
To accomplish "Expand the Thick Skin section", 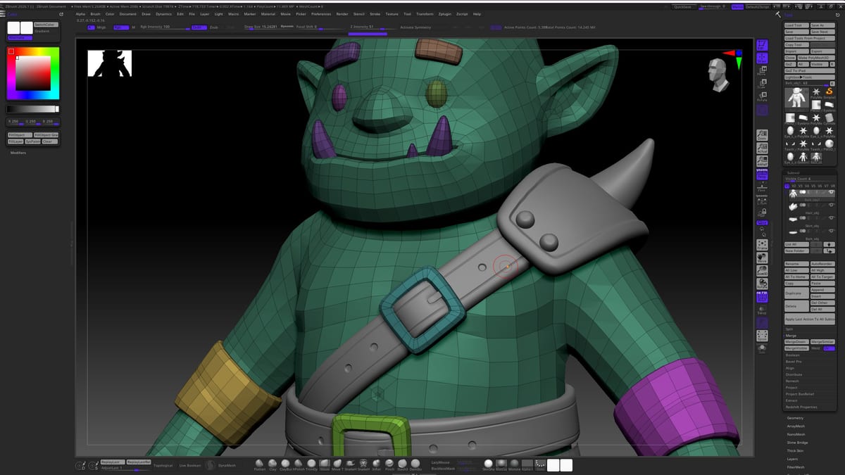I will 795,450.
